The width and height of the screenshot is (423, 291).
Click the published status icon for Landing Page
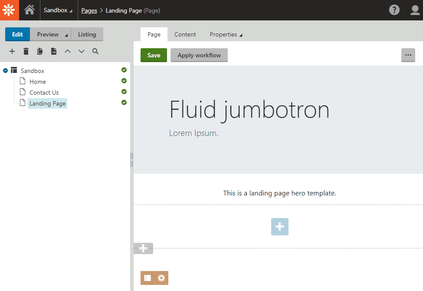pos(124,103)
